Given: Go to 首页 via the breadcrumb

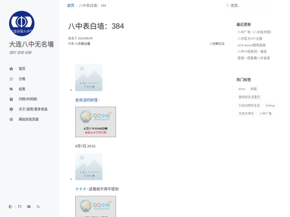Looking at the screenshot, I should point(71,5).
